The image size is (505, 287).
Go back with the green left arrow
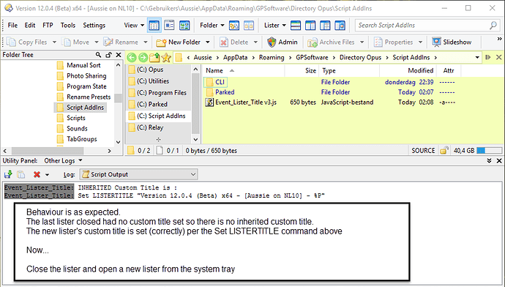click(x=132, y=57)
